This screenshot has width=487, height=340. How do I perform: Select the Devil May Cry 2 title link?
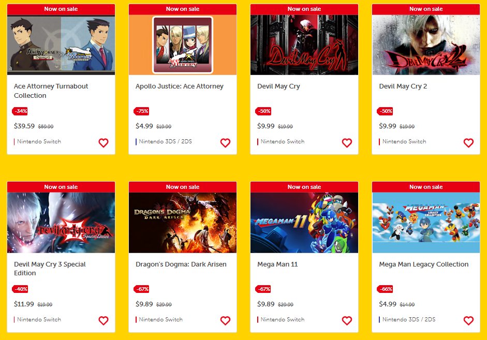tap(403, 86)
